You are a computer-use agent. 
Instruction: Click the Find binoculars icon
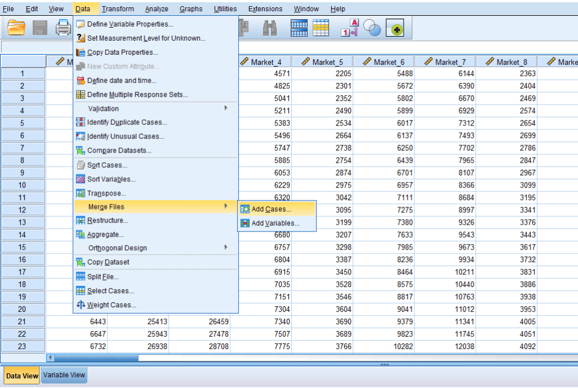(269, 27)
